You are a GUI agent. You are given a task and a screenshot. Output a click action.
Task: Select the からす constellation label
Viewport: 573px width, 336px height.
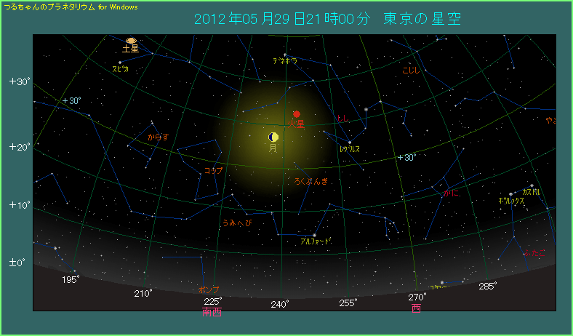point(159,137)
